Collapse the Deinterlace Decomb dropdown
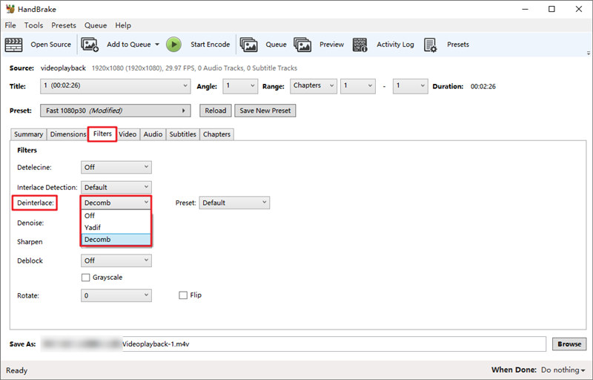 pyautogui.click(x=116, y=203)
